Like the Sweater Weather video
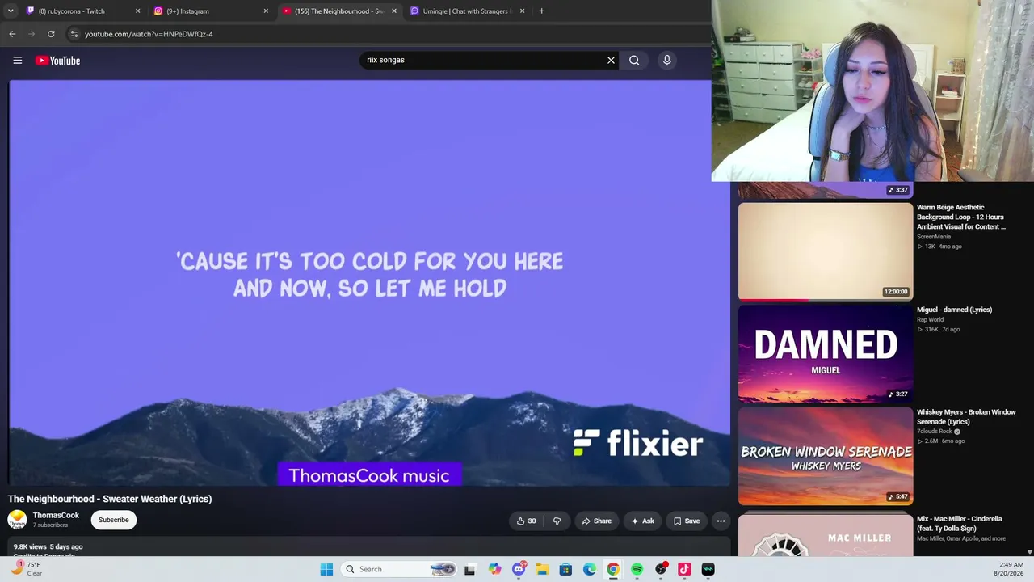This screenshot has width=1034, height=582. coord(526,521)
